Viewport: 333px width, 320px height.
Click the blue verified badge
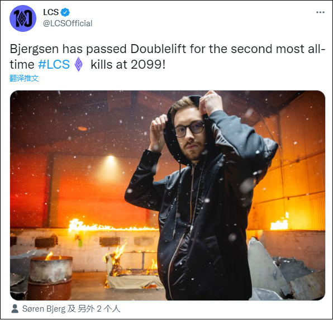pyautogui.click(x=65, y=12)
